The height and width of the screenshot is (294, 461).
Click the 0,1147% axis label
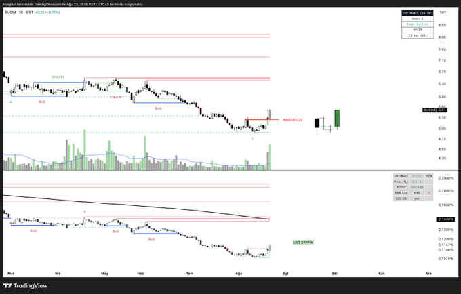click(x=445, y=245)
